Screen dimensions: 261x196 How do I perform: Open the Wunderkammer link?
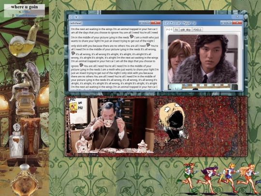[x=26, y=15]
